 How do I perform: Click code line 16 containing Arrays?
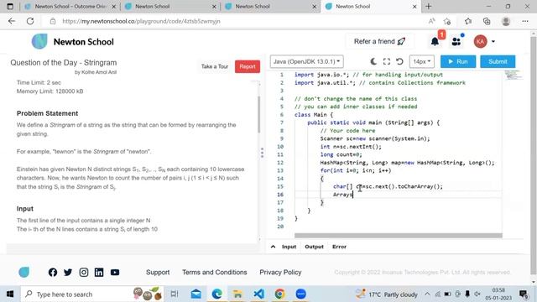[342, 195]
